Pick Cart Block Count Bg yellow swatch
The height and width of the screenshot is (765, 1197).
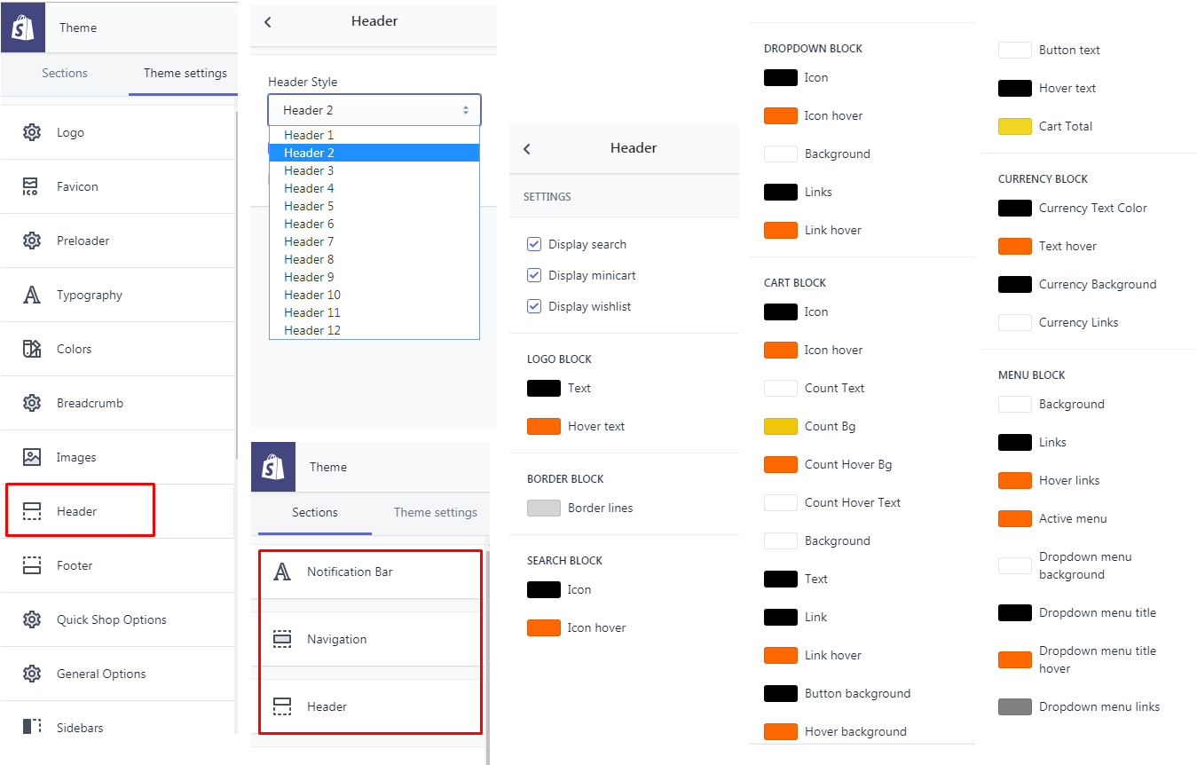781,426
